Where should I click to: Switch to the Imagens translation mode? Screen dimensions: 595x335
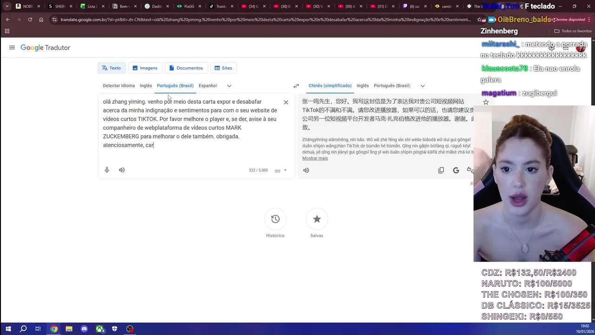click(145, 68)
